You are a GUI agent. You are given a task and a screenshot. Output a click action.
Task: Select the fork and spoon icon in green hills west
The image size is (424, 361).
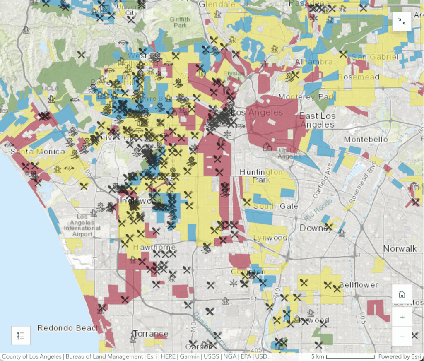point(81,54)
